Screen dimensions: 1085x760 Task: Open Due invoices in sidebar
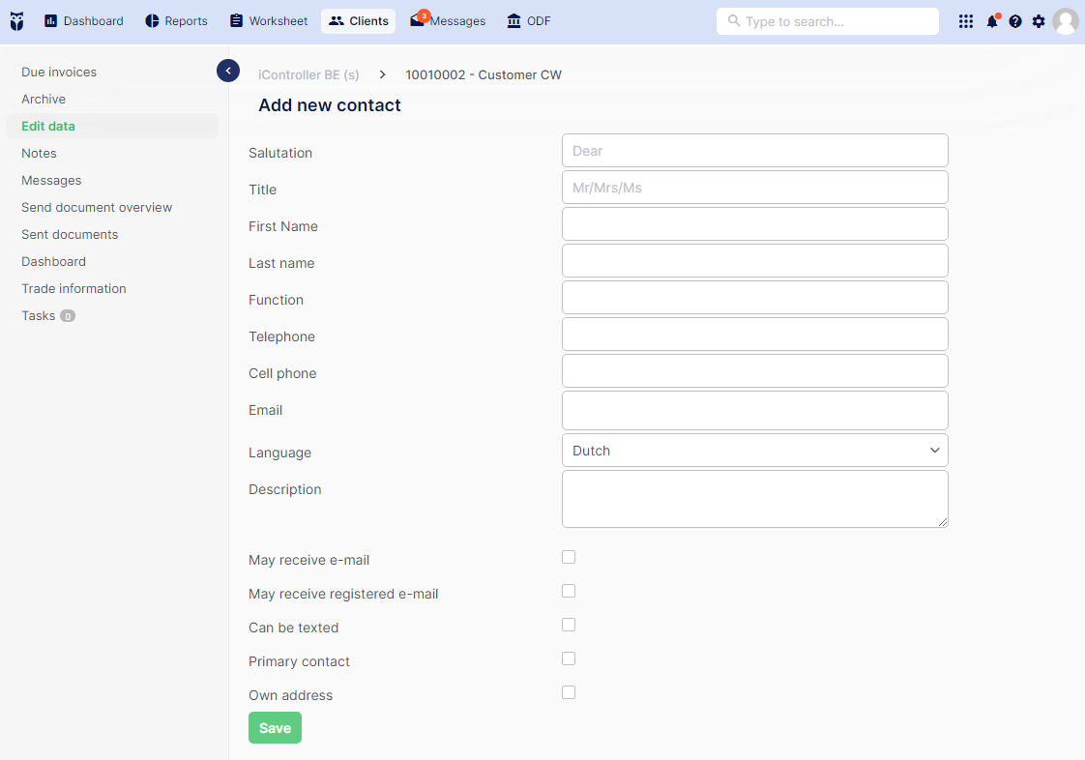coord(59,72)
